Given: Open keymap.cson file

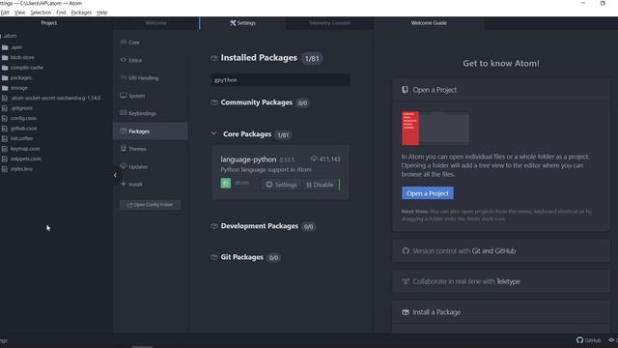Looking at the screenshot, I should (x=25, y=149).
